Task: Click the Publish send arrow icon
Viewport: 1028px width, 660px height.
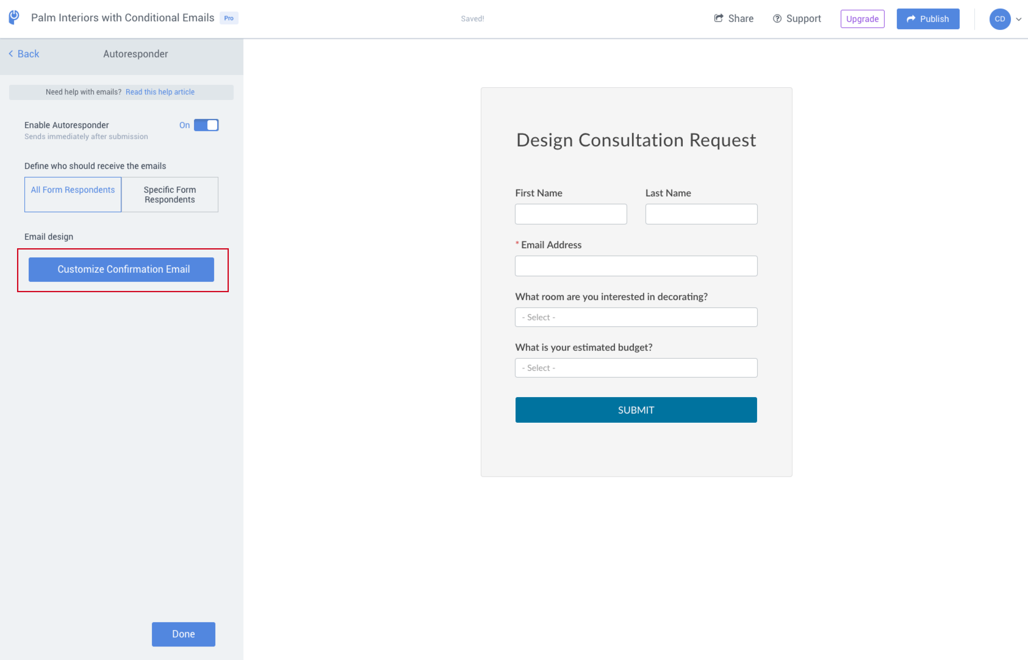Action: 911,18
